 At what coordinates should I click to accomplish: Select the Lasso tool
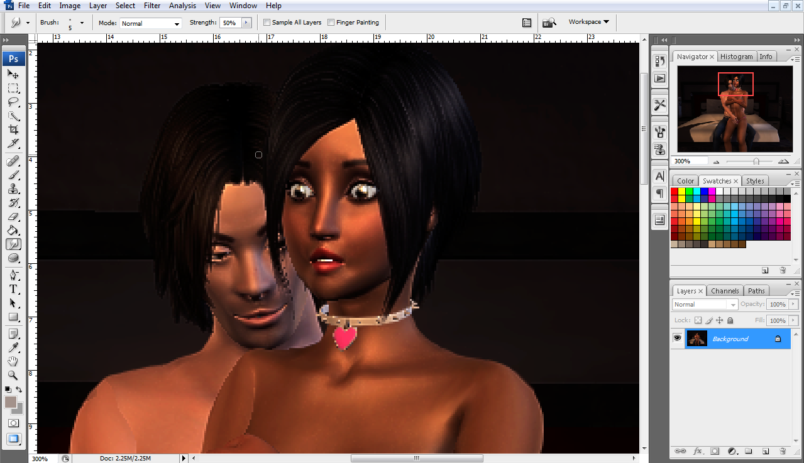[x=13, y=102]
